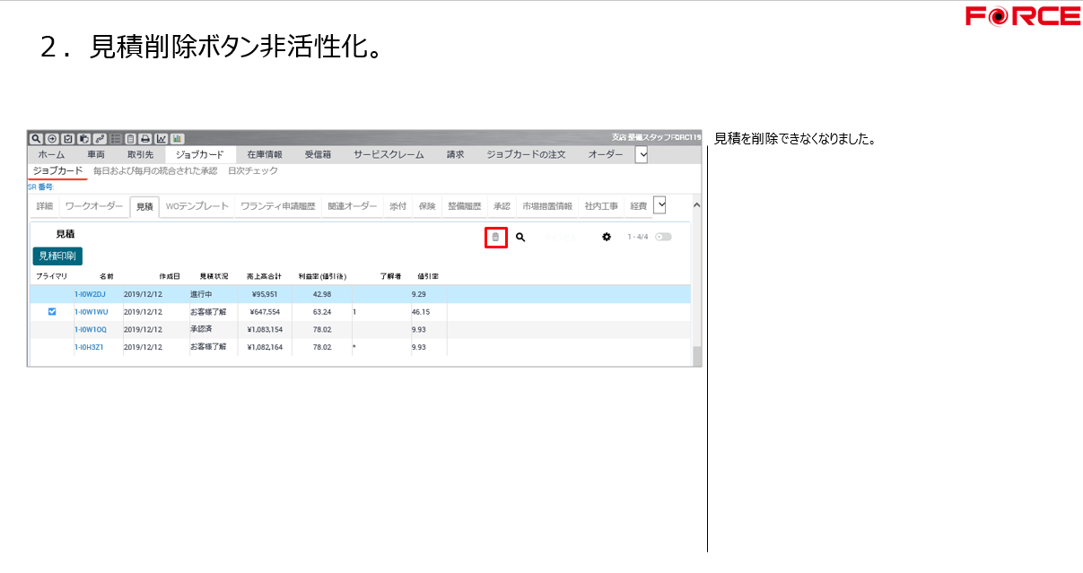Click the magnifier search icon in top toolbar

[x=36, y=139]
